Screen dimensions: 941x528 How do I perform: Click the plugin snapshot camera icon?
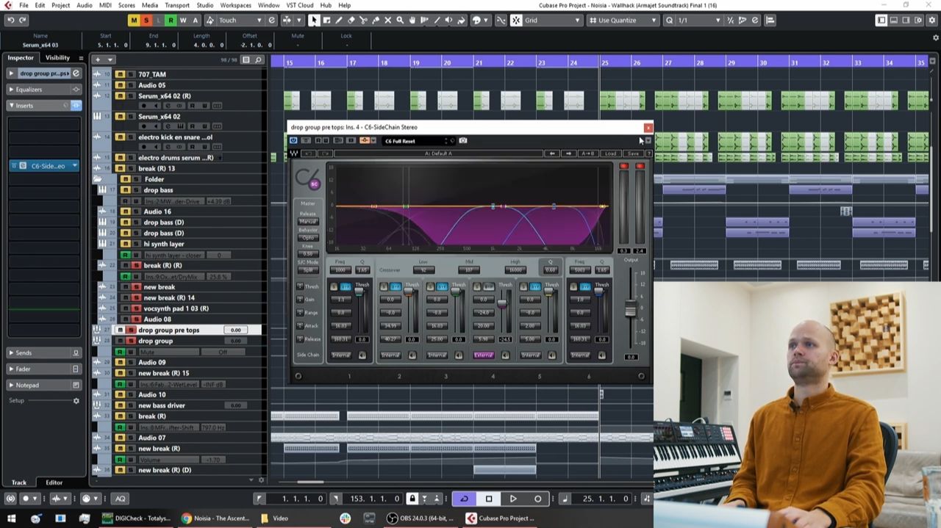click(463, 140)
